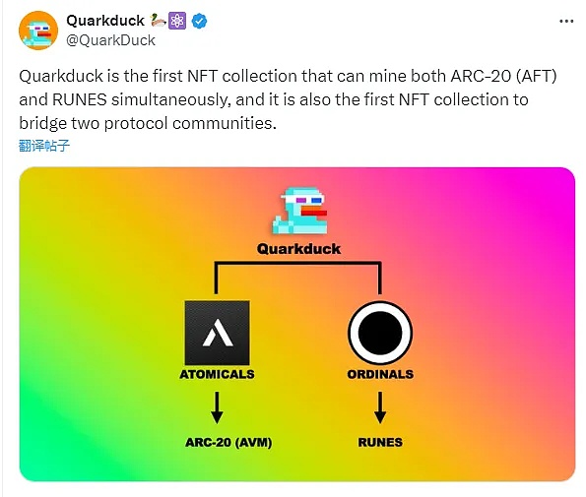Click the ATOMICALS label in the diagram

pyautogui.click(x=217, y=374)
